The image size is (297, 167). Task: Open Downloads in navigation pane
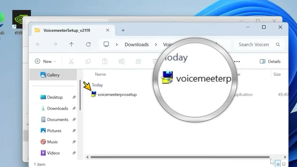57,109
